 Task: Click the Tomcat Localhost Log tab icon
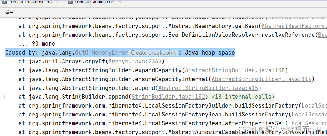[4, 2]
